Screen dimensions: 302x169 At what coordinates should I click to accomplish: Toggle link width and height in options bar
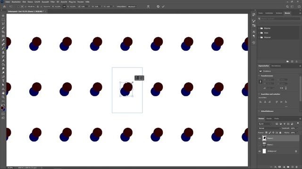coord(64,7)
